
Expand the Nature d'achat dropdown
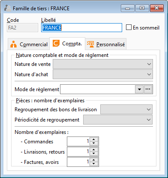pos(149,74)
